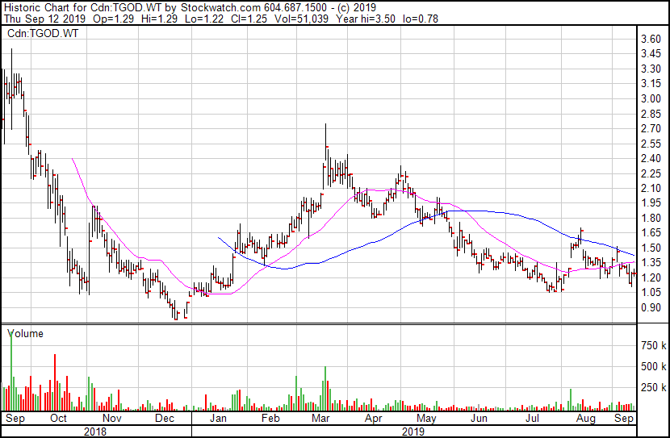
Task: Click the '2018' year label
Action: tap(95, 432)
